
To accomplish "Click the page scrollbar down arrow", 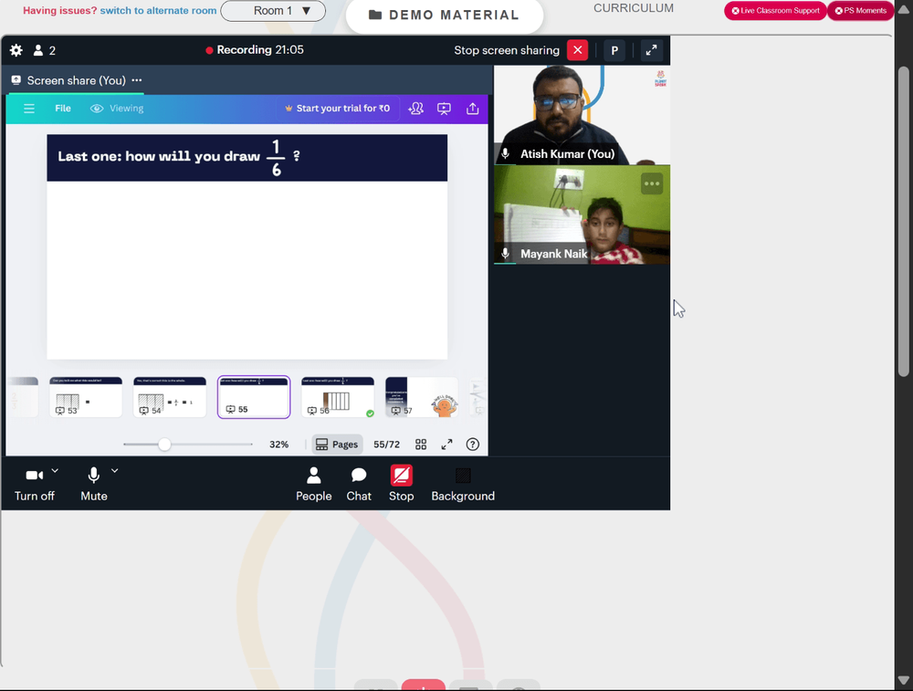I will click(x=904, y=680).
